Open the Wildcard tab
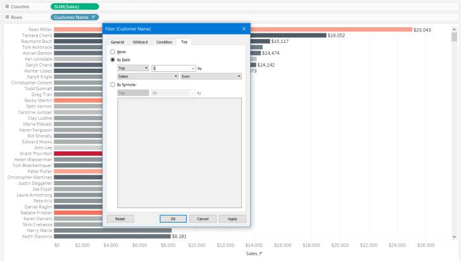 (x=140, y=42)
